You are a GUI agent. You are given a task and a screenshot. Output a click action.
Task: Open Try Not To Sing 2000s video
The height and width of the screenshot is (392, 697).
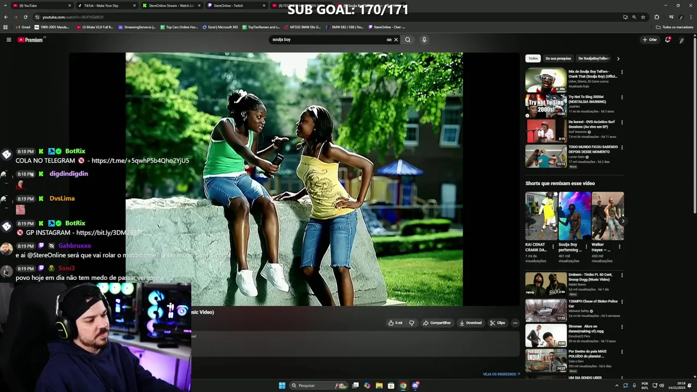(546, 106)
